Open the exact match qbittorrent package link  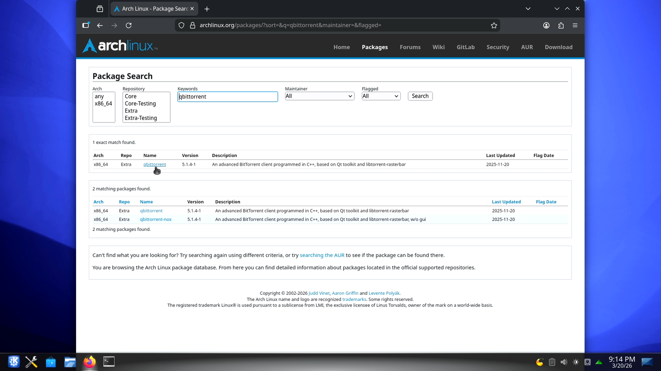tap(155, 164)
